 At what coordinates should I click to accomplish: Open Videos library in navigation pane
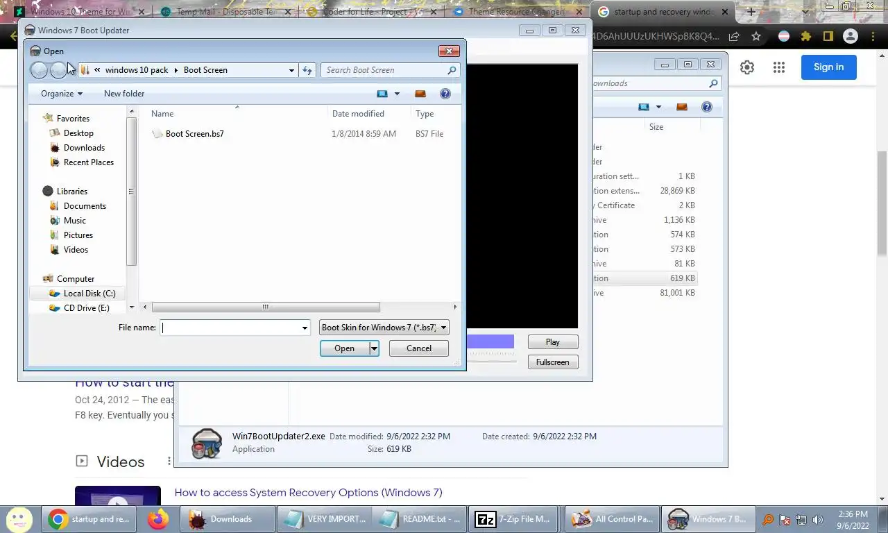click(x=76, y=249)
